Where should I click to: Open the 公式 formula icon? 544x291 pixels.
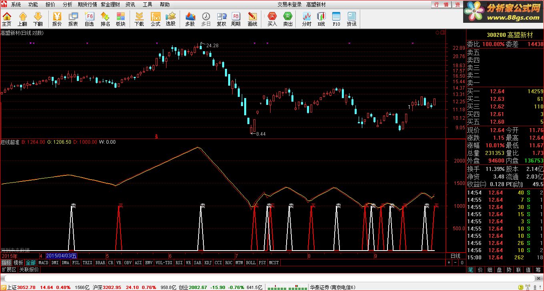coord(155,19)
